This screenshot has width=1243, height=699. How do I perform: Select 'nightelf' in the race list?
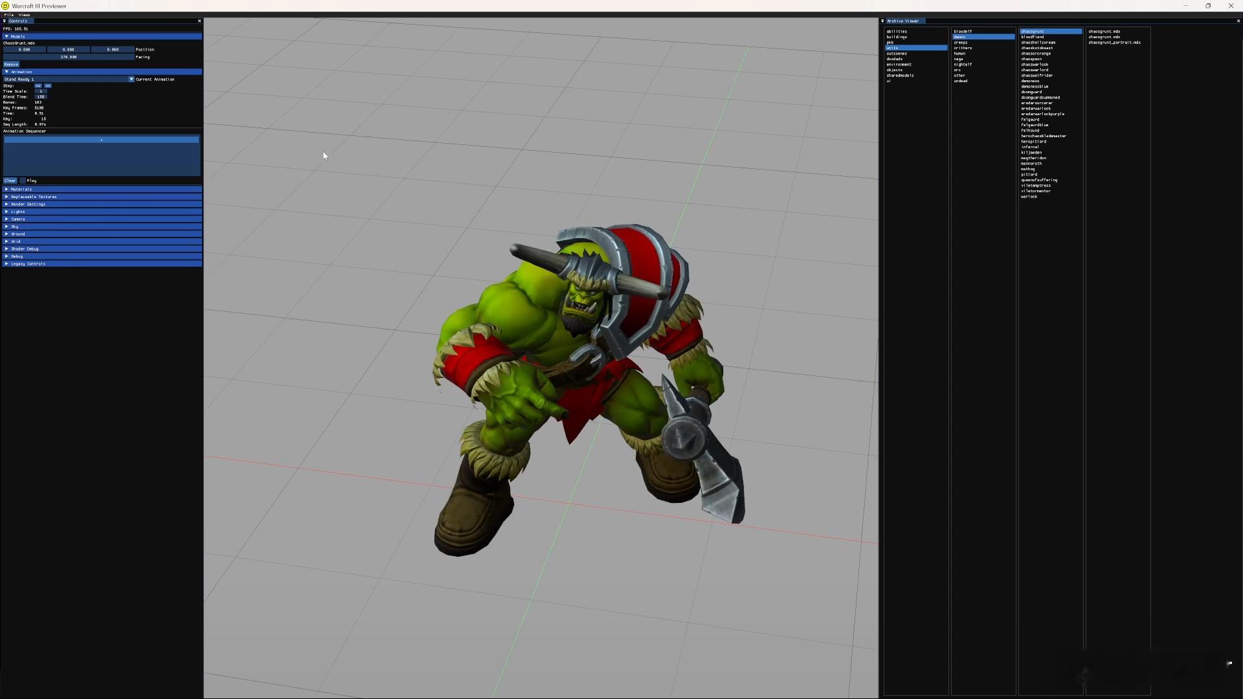point(963,64)
